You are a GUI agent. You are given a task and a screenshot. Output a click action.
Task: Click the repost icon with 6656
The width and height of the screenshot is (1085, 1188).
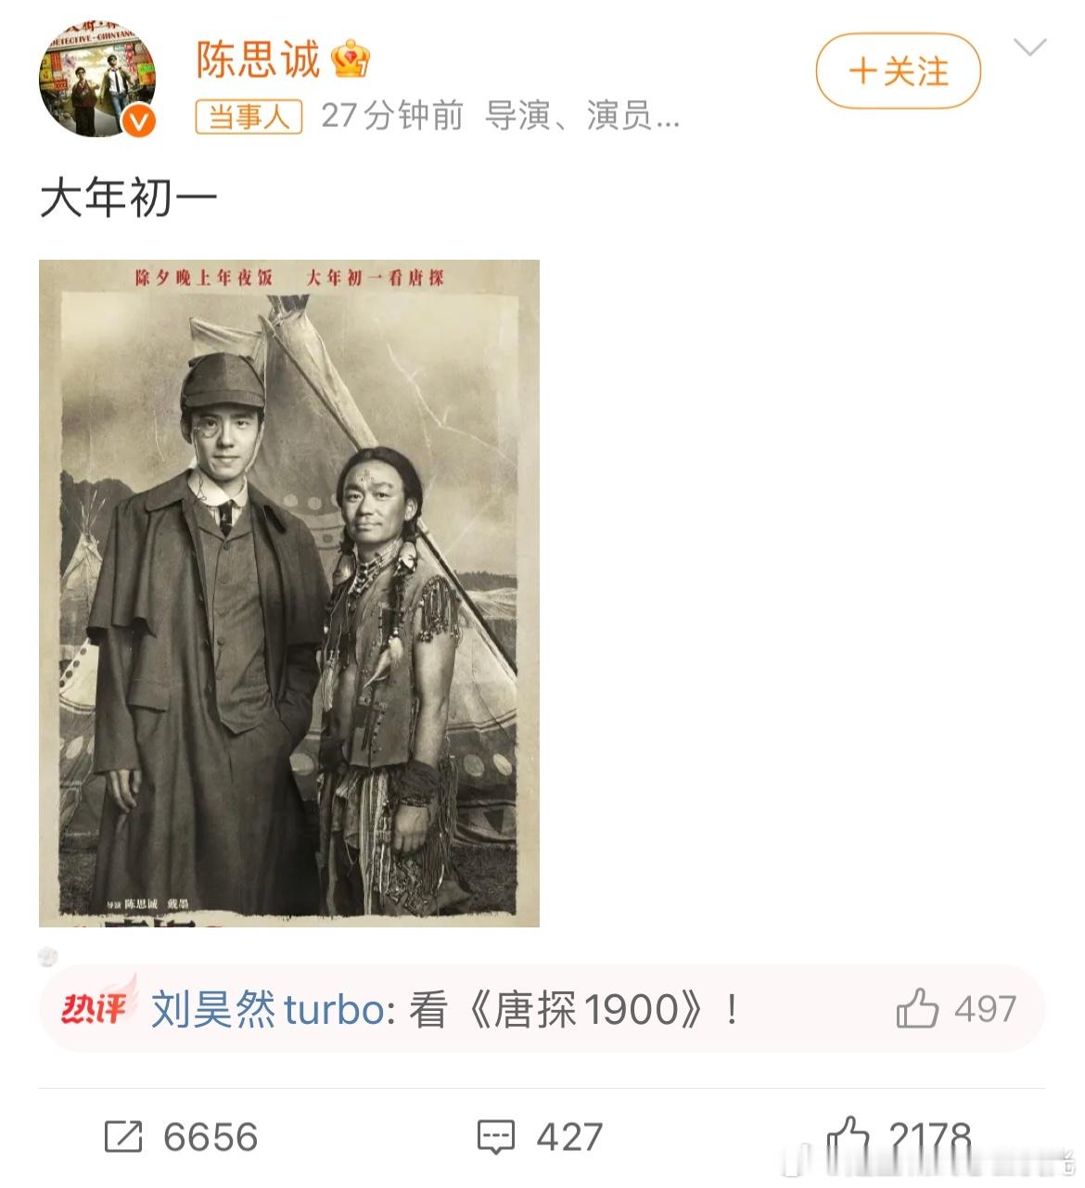123,1136
